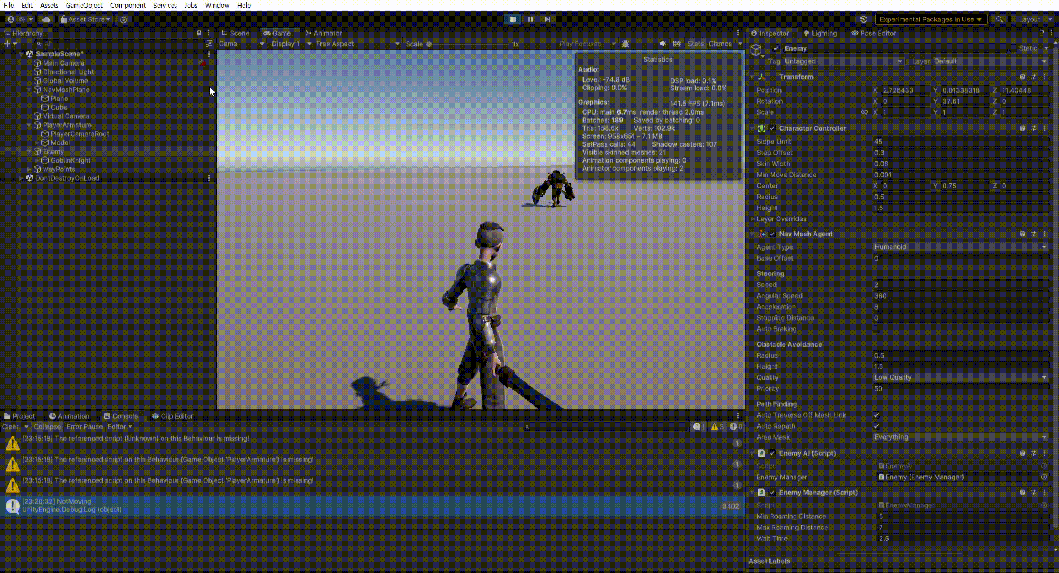The width and height of the screenshot is (1059, 573).
Task: Open the Project tab
Action: pos(19,416)
